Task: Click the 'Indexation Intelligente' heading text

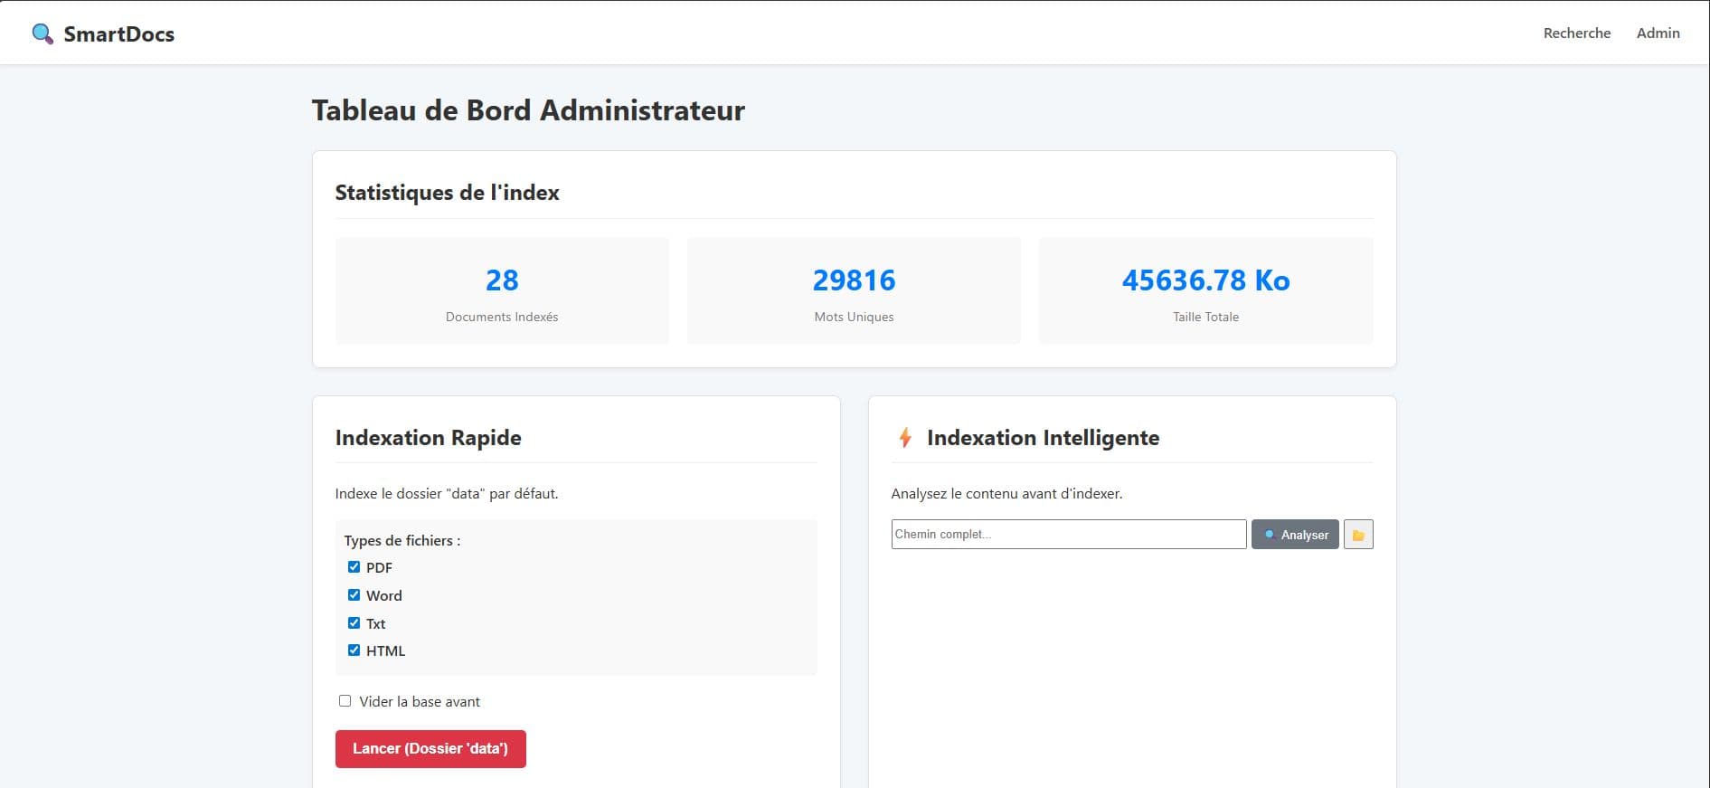Action: 1043,438
